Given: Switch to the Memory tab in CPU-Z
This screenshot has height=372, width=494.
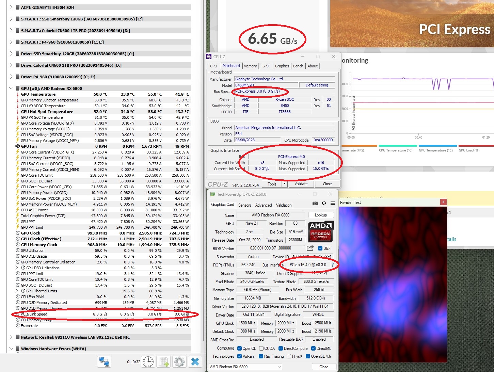Looking at the screenshot, I should pos(250,66).
